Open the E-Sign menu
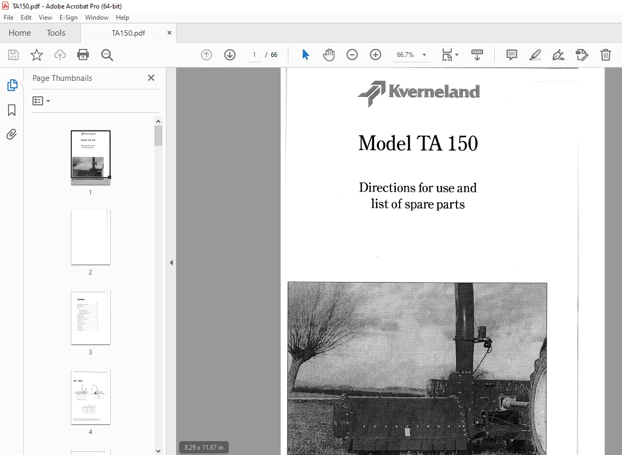 coord(68,18)
